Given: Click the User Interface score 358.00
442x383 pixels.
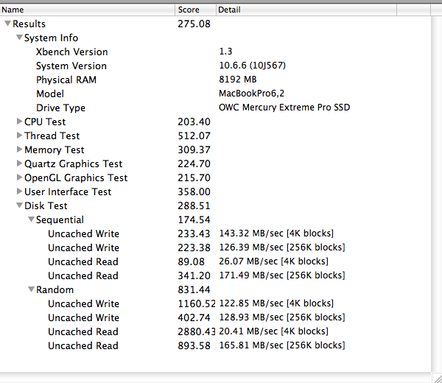Looking at the screenshot, I should [194, 192].
